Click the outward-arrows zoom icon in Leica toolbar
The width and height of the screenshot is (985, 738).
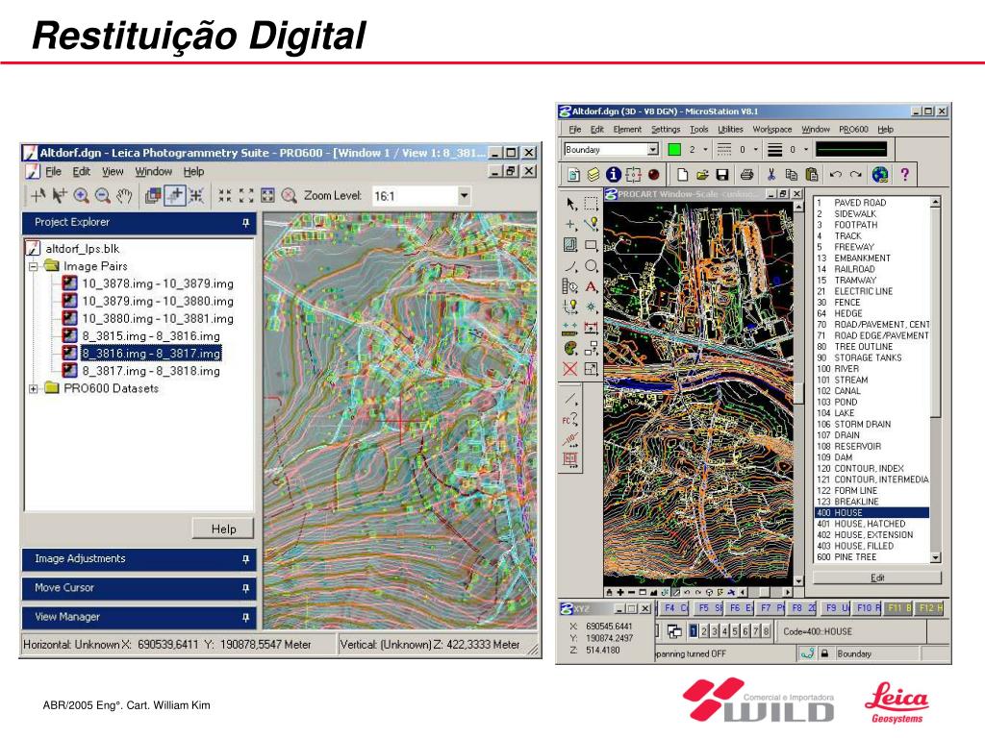point(246,196)
